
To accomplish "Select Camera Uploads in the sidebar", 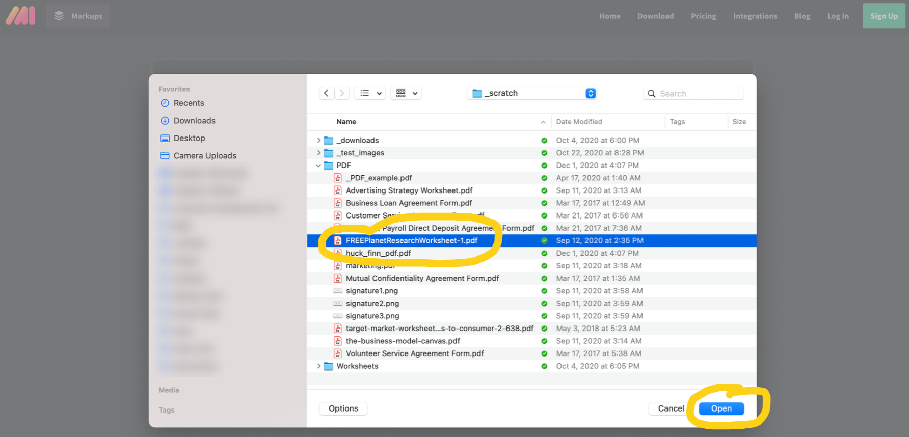I will [x=205, y=156].
